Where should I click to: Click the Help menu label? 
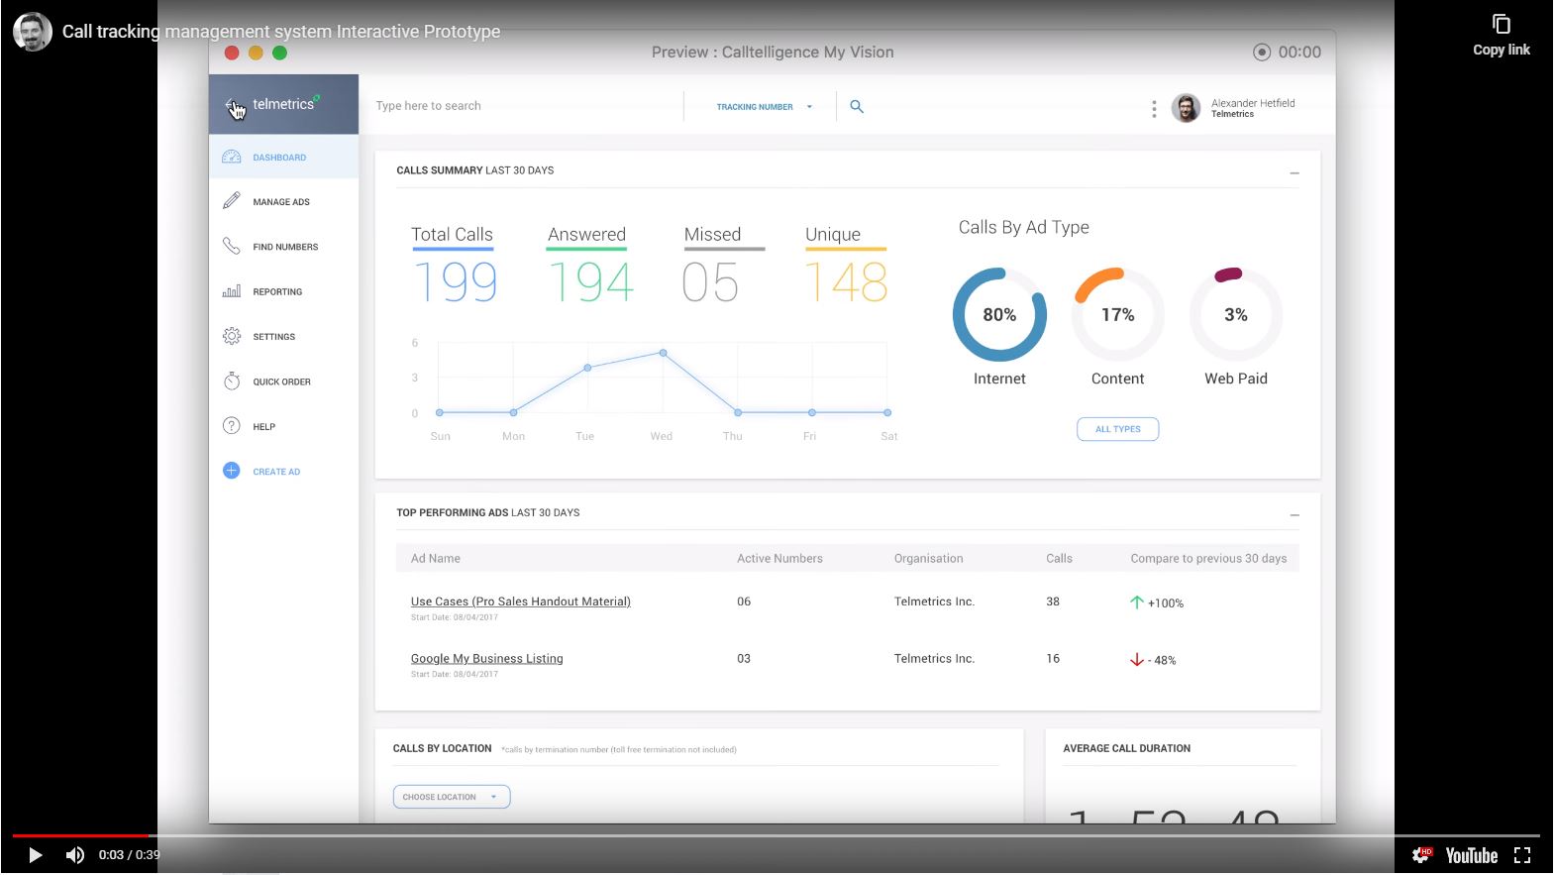click(263, 427)
